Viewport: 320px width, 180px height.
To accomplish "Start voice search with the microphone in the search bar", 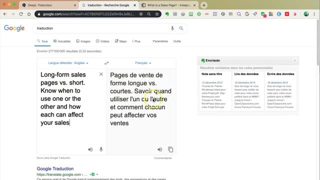I will click(172, 28).
